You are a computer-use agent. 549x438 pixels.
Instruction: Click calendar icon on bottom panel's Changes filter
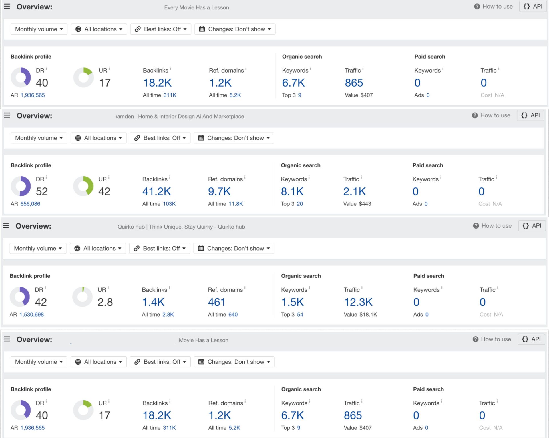click(201, 362)
